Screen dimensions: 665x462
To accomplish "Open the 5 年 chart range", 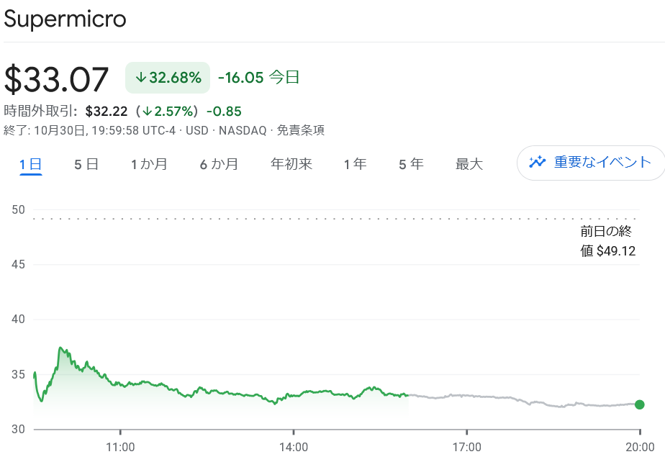I will coord(410,163).
